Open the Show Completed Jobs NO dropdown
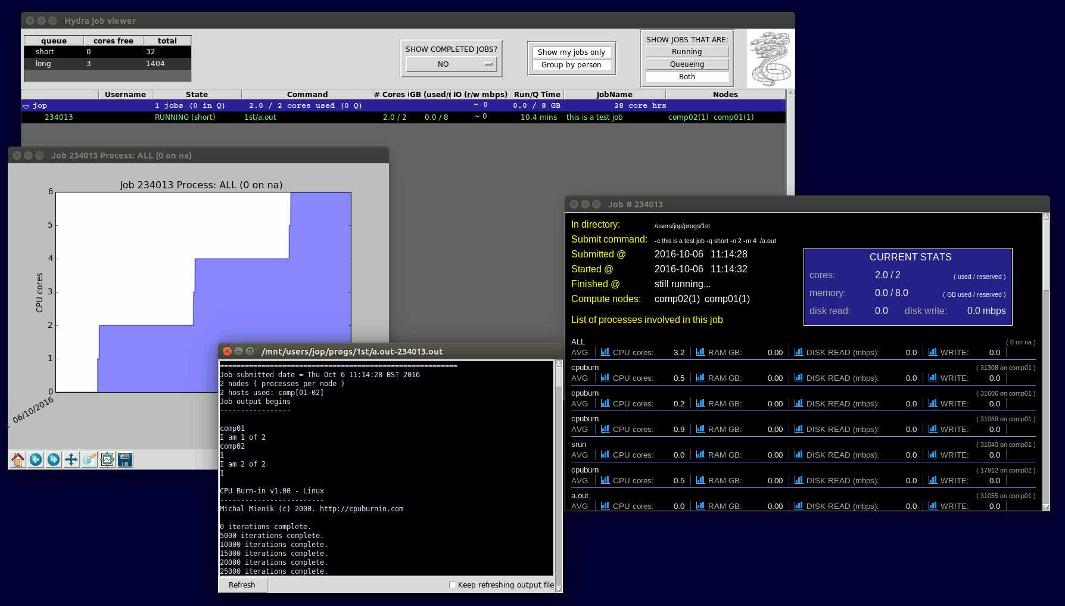The image size is (1065, 606). coord(451,64)
